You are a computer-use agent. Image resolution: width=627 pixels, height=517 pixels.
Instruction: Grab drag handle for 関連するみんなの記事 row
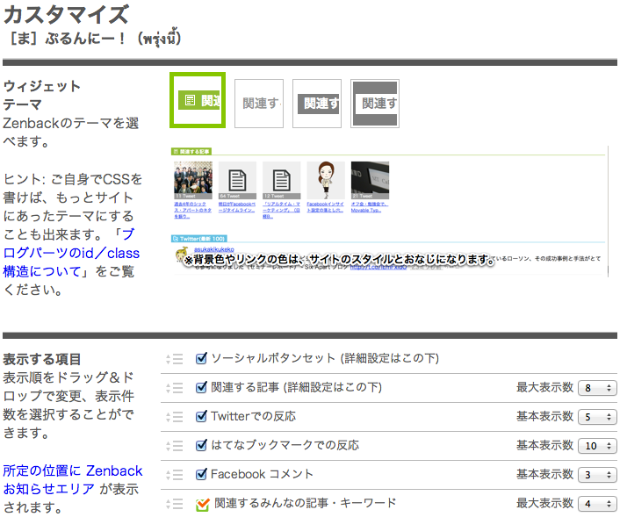click(x=175, y=504)
